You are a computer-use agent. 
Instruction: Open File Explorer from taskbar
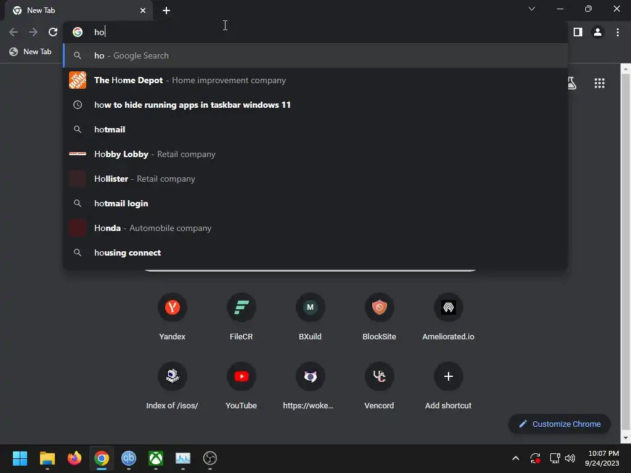[47, 458]
